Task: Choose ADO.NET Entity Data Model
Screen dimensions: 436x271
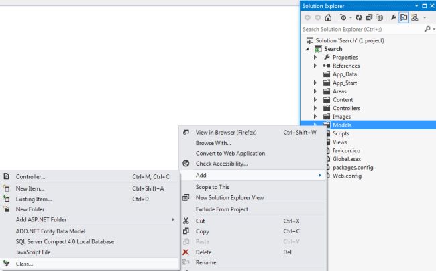Action: [89, 231]
